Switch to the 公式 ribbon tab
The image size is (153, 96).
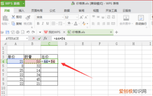pos(52,10)
